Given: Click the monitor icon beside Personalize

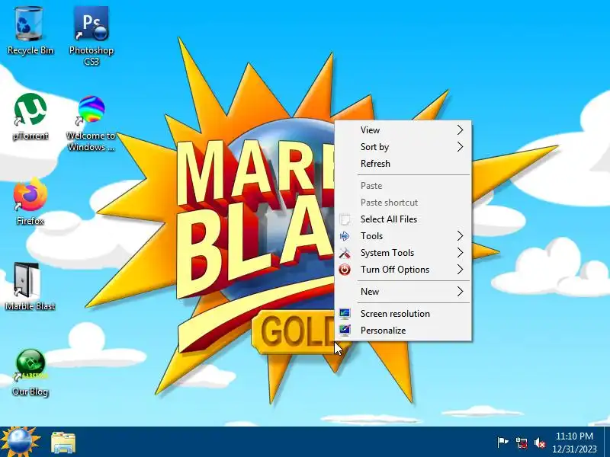Looking at the screenshot, I should (x=345, y=331).
